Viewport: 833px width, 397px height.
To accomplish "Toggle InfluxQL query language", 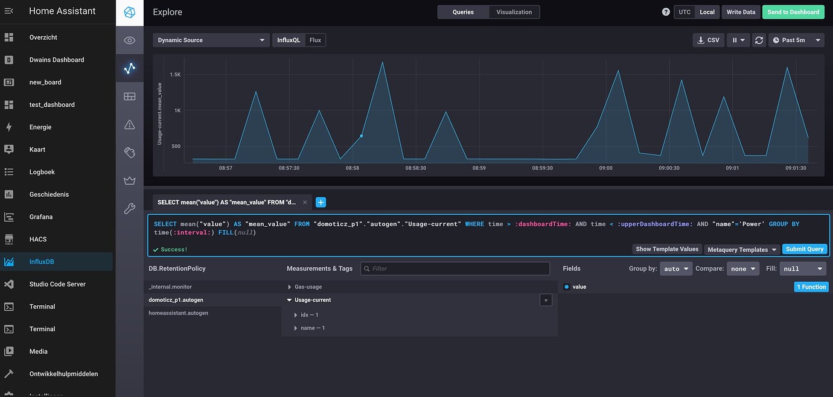I will (289, 39).
